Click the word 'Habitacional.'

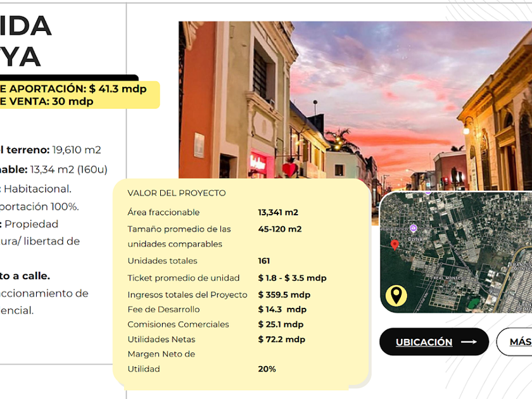click(37, 189)
